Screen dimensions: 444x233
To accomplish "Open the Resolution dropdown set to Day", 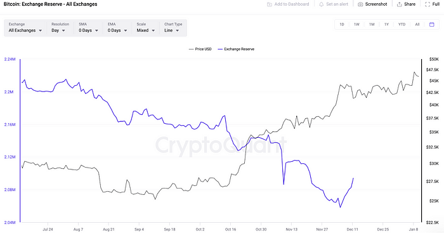I will (60, 28).
